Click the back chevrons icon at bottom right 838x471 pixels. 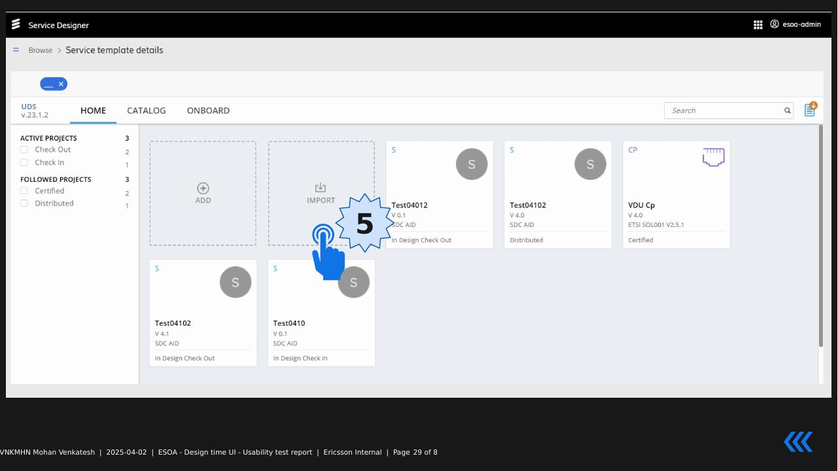point(798,442)
